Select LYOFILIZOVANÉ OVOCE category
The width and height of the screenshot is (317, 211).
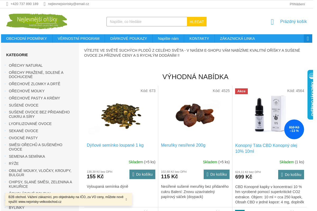click(x=30, y=124)
